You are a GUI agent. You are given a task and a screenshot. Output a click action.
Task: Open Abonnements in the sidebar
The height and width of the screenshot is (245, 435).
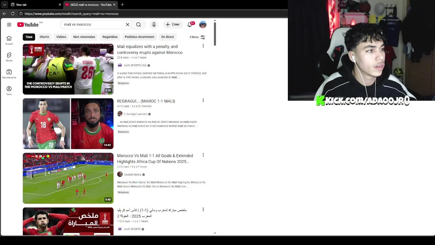(9, 74)
